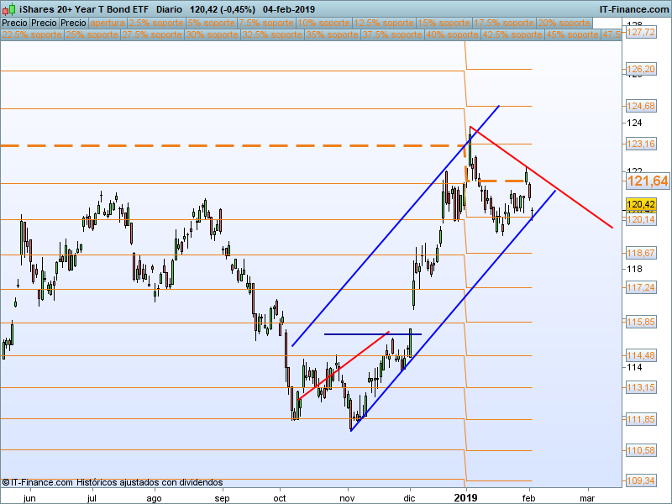
Task: Select the '7.5% soporte' indicator label
Action: coord(266,24)
